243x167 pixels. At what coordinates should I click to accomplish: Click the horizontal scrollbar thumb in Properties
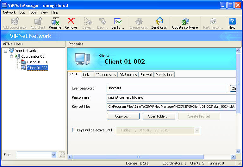[138, 157]
